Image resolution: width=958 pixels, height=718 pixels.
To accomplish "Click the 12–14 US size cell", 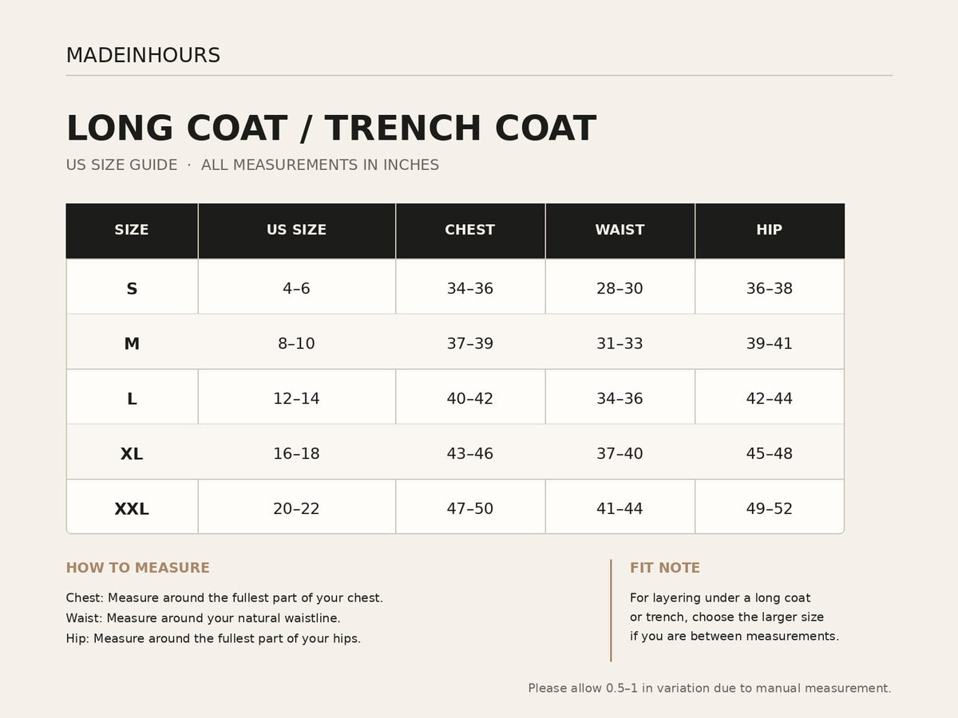I will click(x=296, y=399).
